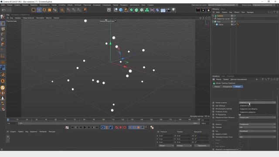Viewport: 279px width, 157px height.
Task: Click the timeline preview range slider
Action: [109, 123]
